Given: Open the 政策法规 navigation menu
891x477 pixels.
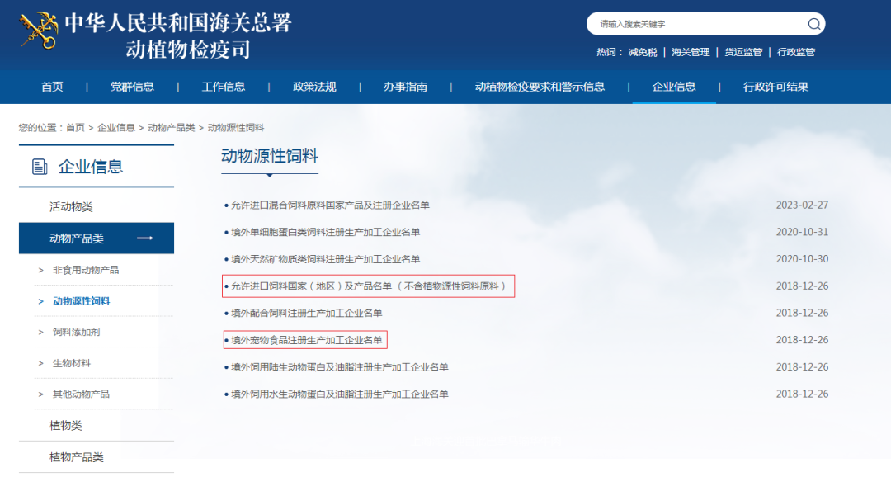Looking at the screenshot, I should click(314, 87).
